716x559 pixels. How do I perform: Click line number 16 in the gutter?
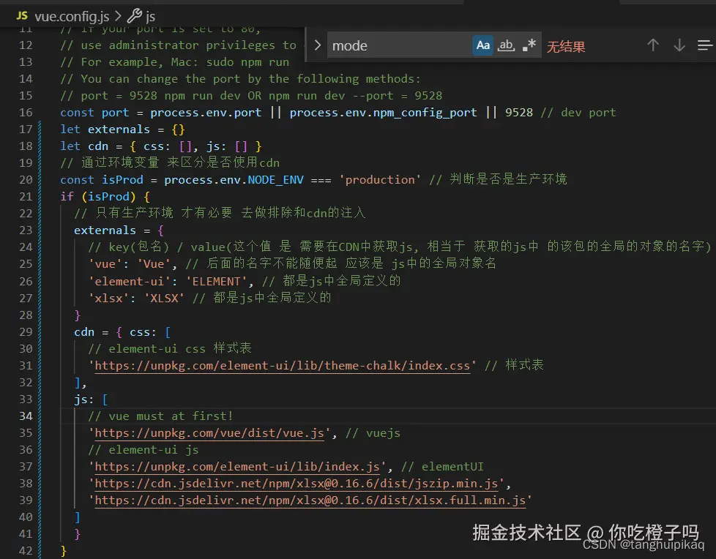(26, 112)
